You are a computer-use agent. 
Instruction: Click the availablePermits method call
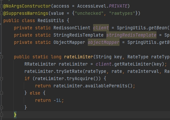[x=106, y=86]
